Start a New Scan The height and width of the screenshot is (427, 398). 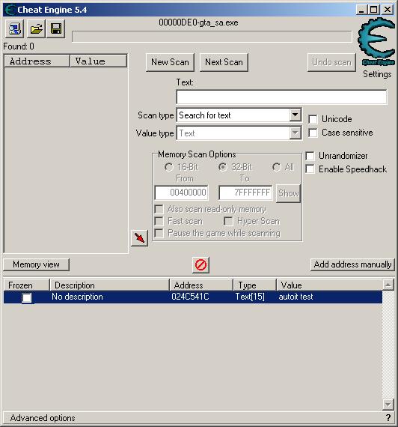pyautogui.click(x=170, y=62)
